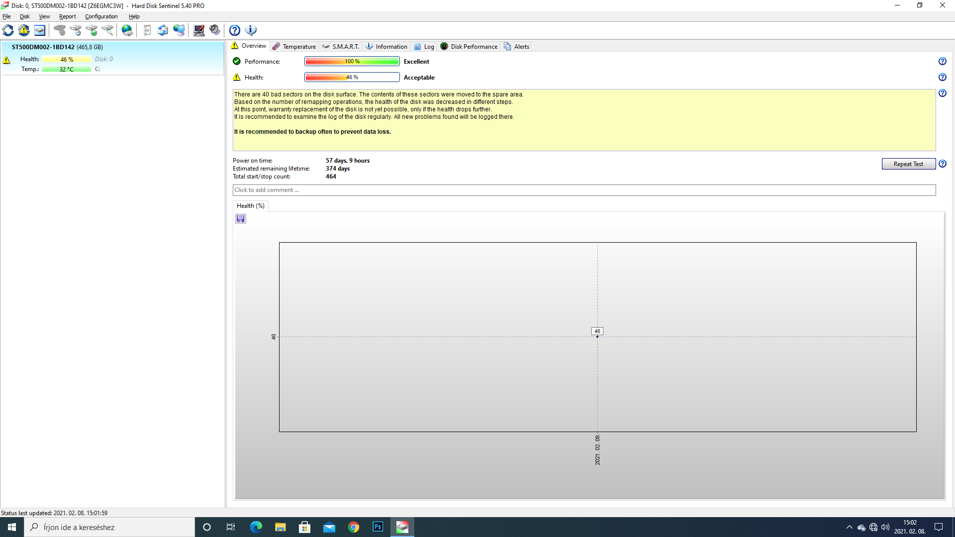Click the sidebar Temp 32 °C green bar

(x=67, y=69)
